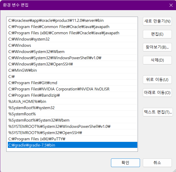
Task: Select the oraclexe server bin path
Action: click(x=73, y=21)
